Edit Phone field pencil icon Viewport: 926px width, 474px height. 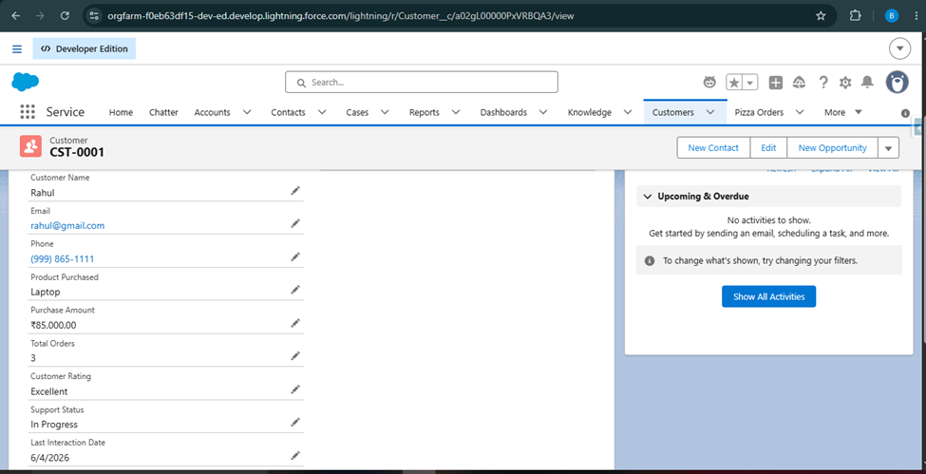295,256
